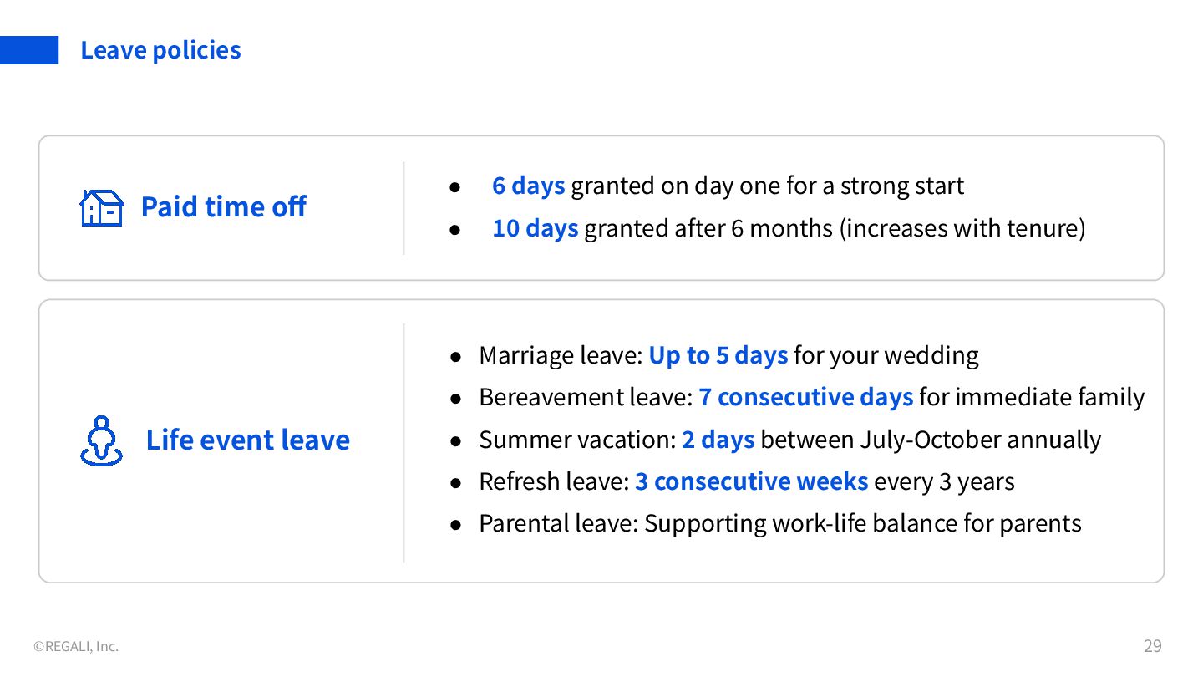Click the bullet point before '6 days'
The height and width of the screenshot is (677, 1203).
(455, 187)
